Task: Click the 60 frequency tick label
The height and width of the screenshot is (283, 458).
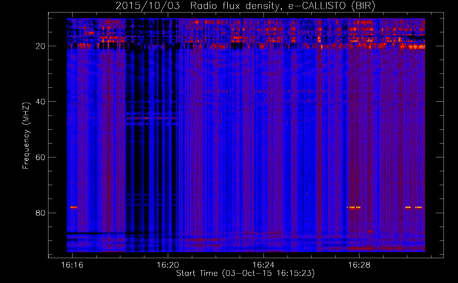Action: point(40,157)
